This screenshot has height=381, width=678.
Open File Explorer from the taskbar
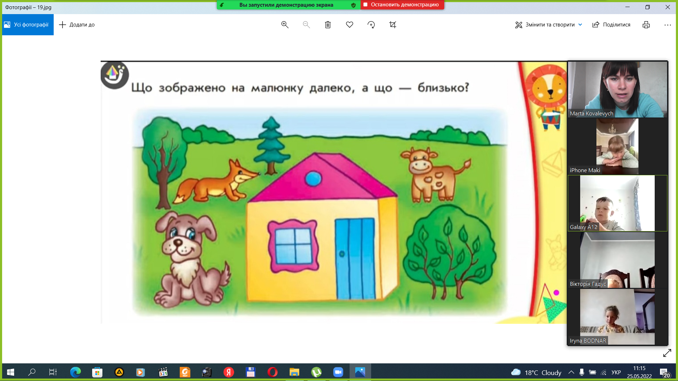[295, 372]
